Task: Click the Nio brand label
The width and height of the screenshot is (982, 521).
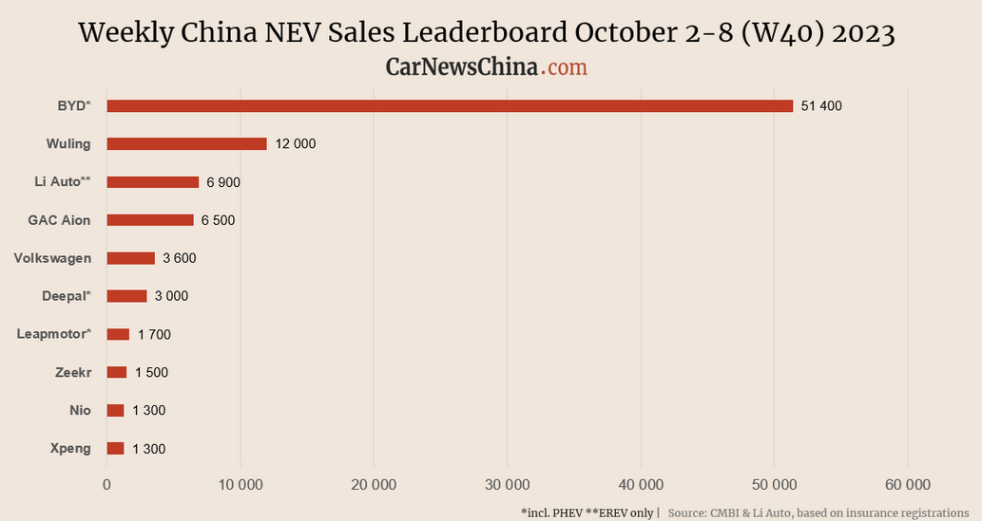Action: point(79,410)
